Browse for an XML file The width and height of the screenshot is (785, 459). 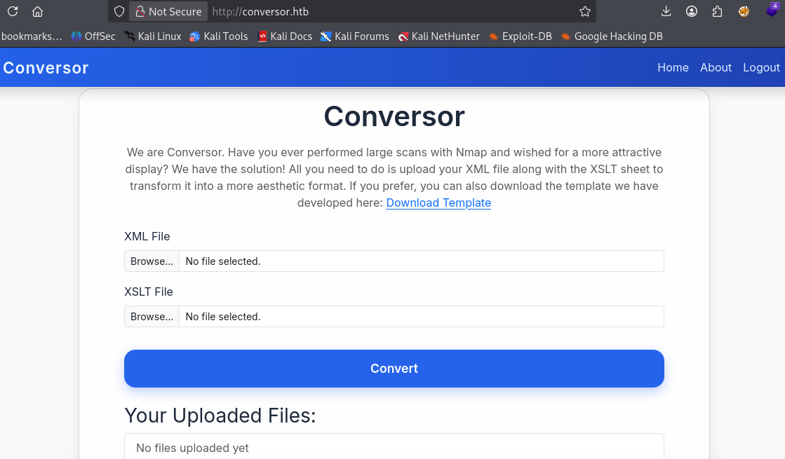click(x=151, y=261)
